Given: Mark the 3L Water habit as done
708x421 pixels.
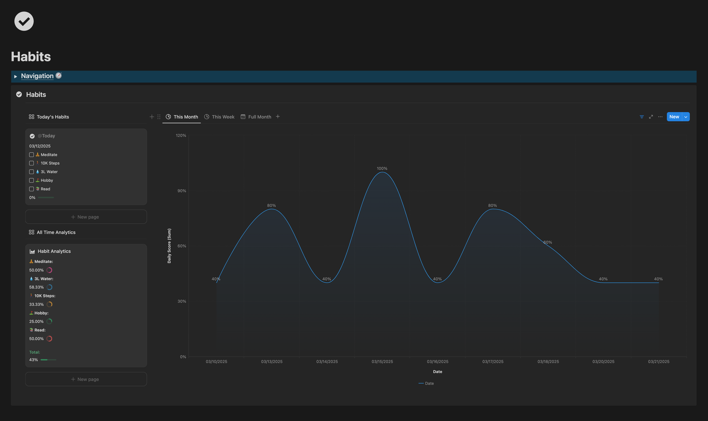Looking at the screenshot, I should coord(31,172).
